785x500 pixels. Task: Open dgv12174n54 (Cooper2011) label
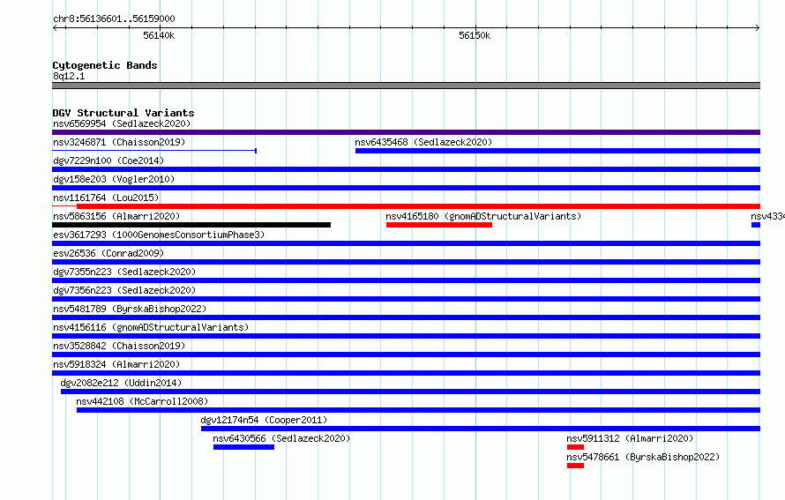pos(264,420)
